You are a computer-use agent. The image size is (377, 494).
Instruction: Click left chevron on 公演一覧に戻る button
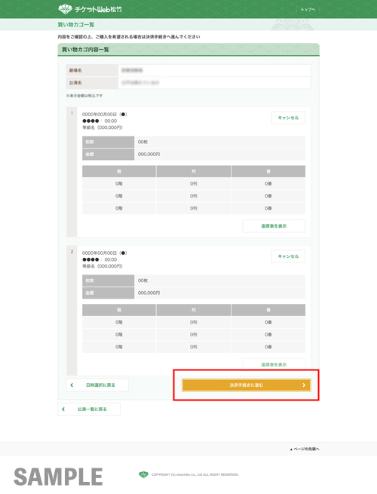pyautogui.click(x=63, y=410)
